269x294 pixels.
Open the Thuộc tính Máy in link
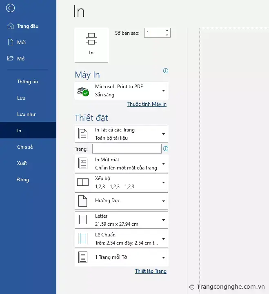point(147,104)
